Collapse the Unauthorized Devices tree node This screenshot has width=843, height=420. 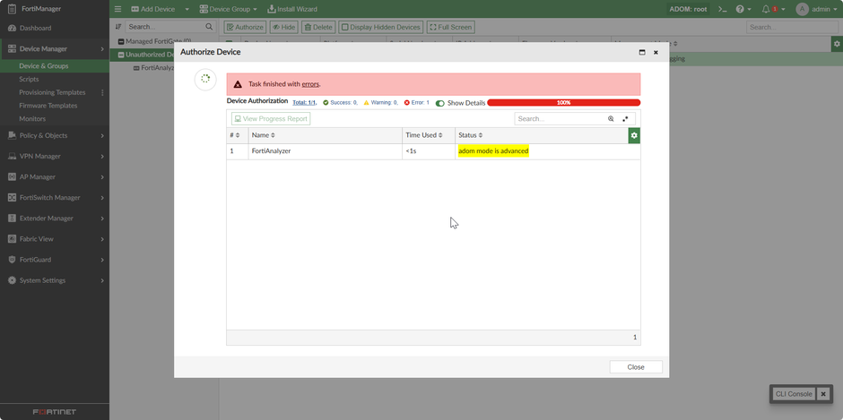point(121,55)
